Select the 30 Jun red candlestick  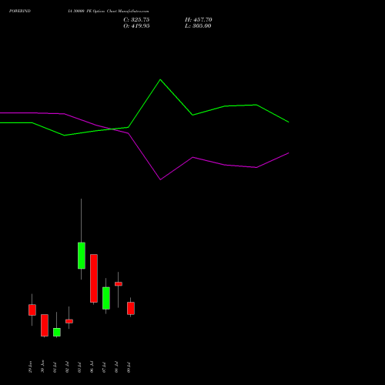point(45,325)
